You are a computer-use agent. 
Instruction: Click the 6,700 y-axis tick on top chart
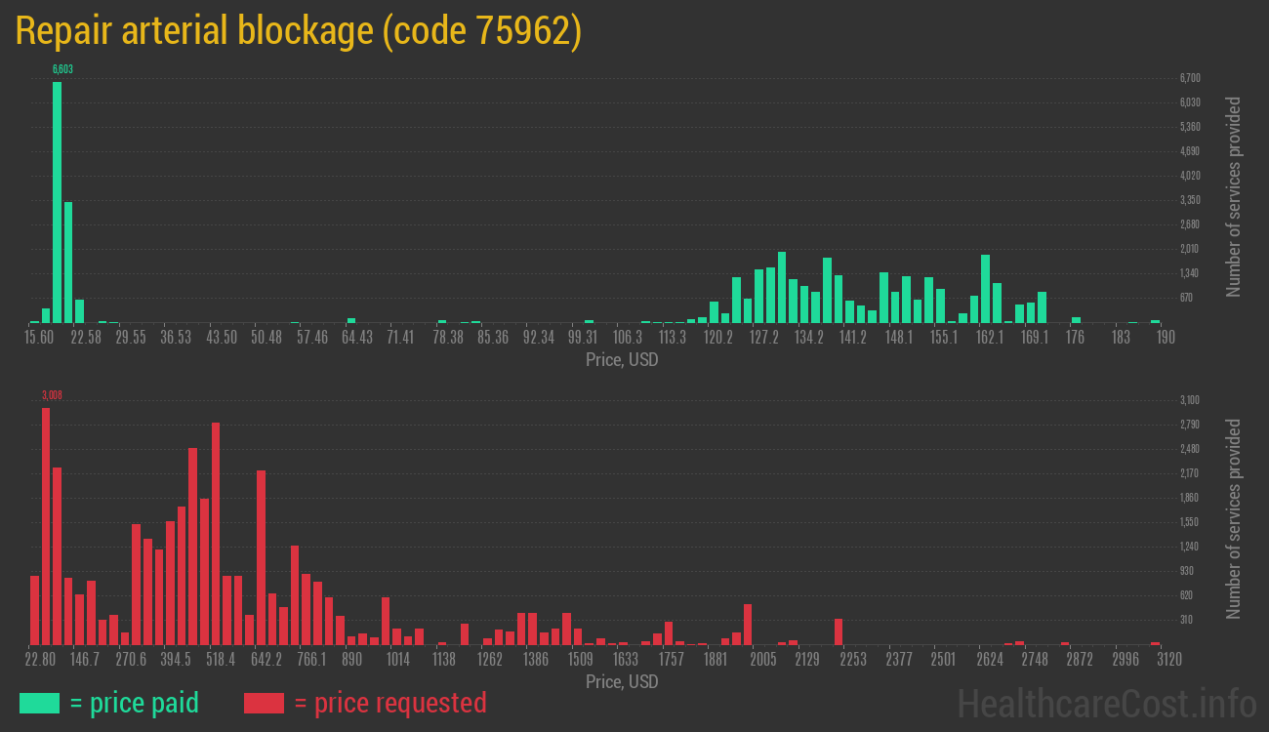tap(1189, 78)
